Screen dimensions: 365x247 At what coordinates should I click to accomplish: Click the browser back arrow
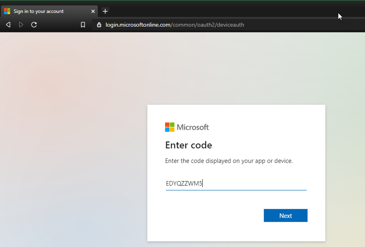point(8,25)
